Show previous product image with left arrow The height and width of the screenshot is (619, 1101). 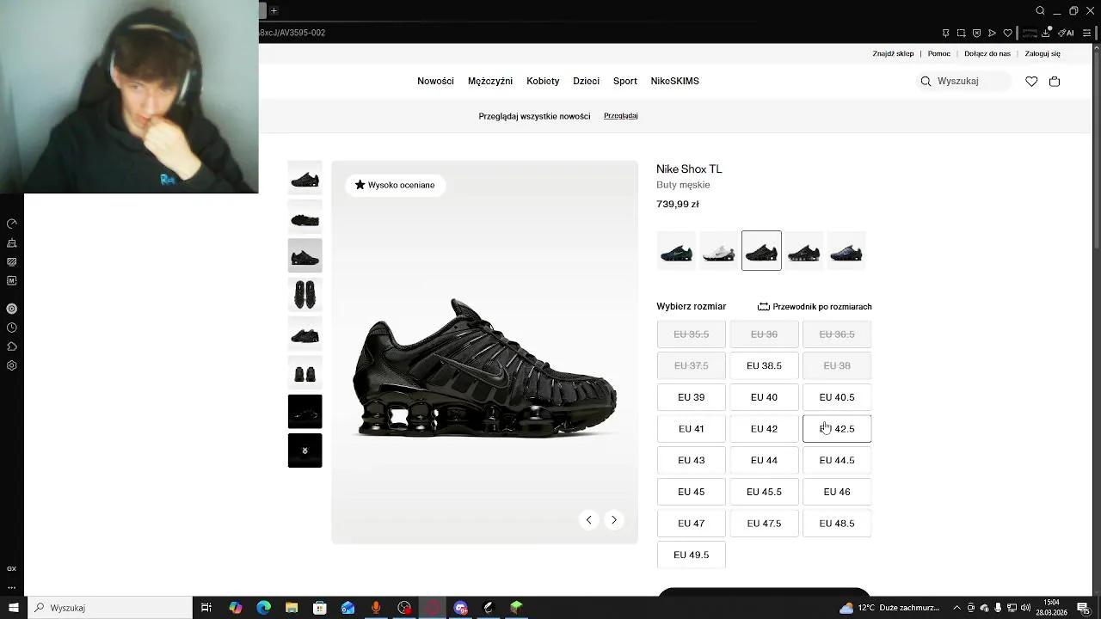pos(588,519)
